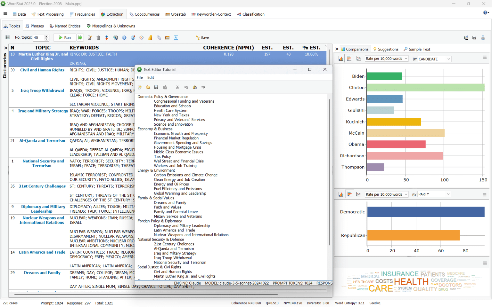Click the print icon at top right

(x=483, y=38)
